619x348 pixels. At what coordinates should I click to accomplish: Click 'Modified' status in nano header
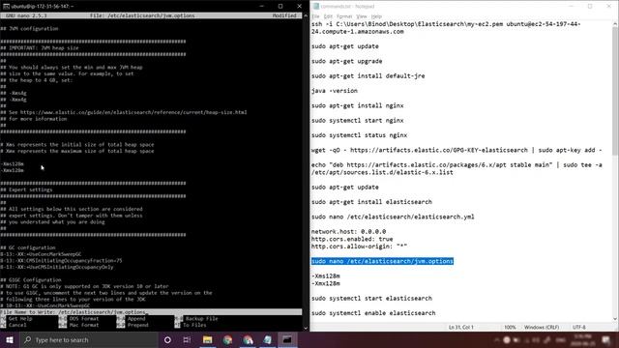click(284, 15)
